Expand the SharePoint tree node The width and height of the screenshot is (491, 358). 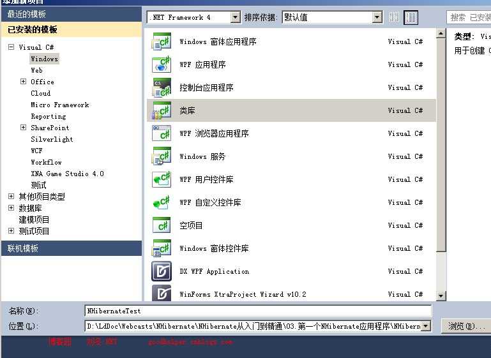click(23, 128)
